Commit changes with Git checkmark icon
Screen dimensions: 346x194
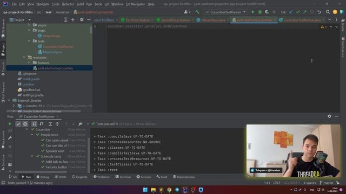pyautogui.click(x=298, y=12)
